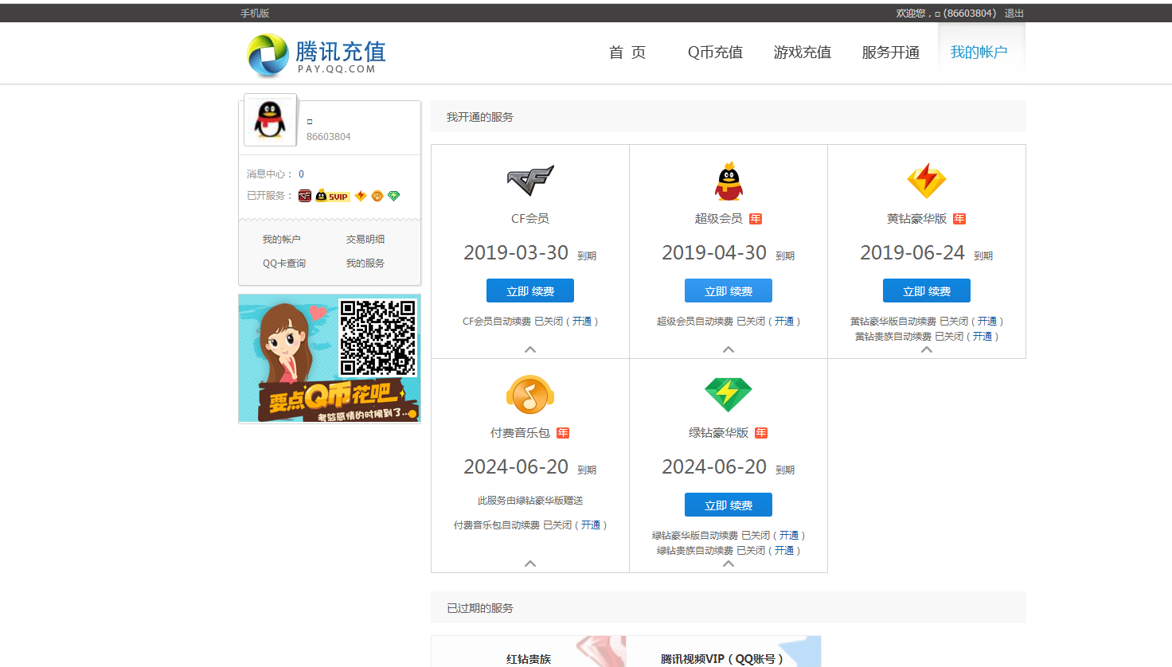
Task: Switch to 手机版 in the top bar
Action: (x=255, y=14)
